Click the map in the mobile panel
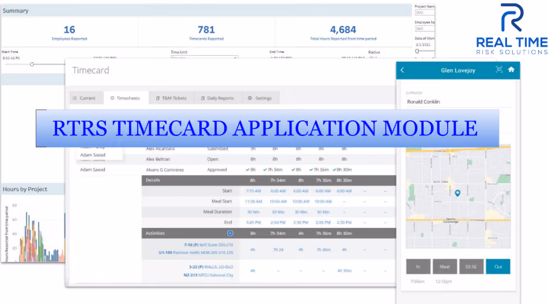Viewport: 548px width, 304px height. [x=458, y=196]
